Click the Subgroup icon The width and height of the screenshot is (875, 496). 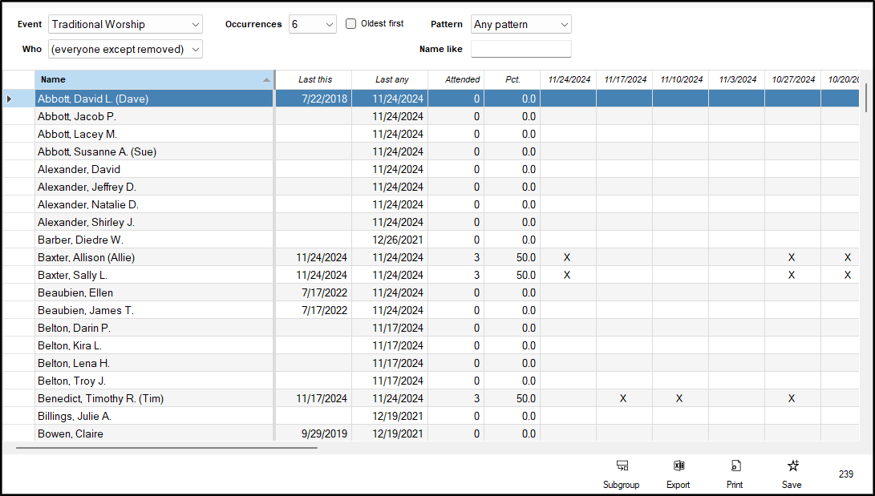click(621, 466)
